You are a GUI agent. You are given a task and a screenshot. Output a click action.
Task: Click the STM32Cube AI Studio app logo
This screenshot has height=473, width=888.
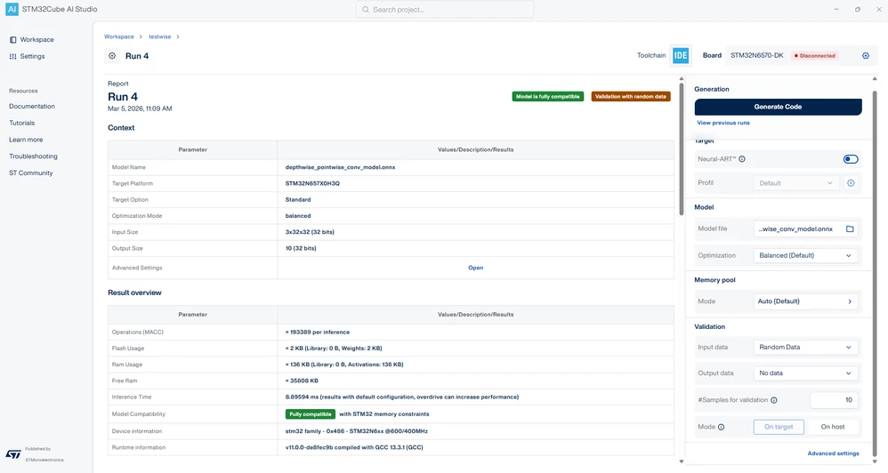[12, 9]
